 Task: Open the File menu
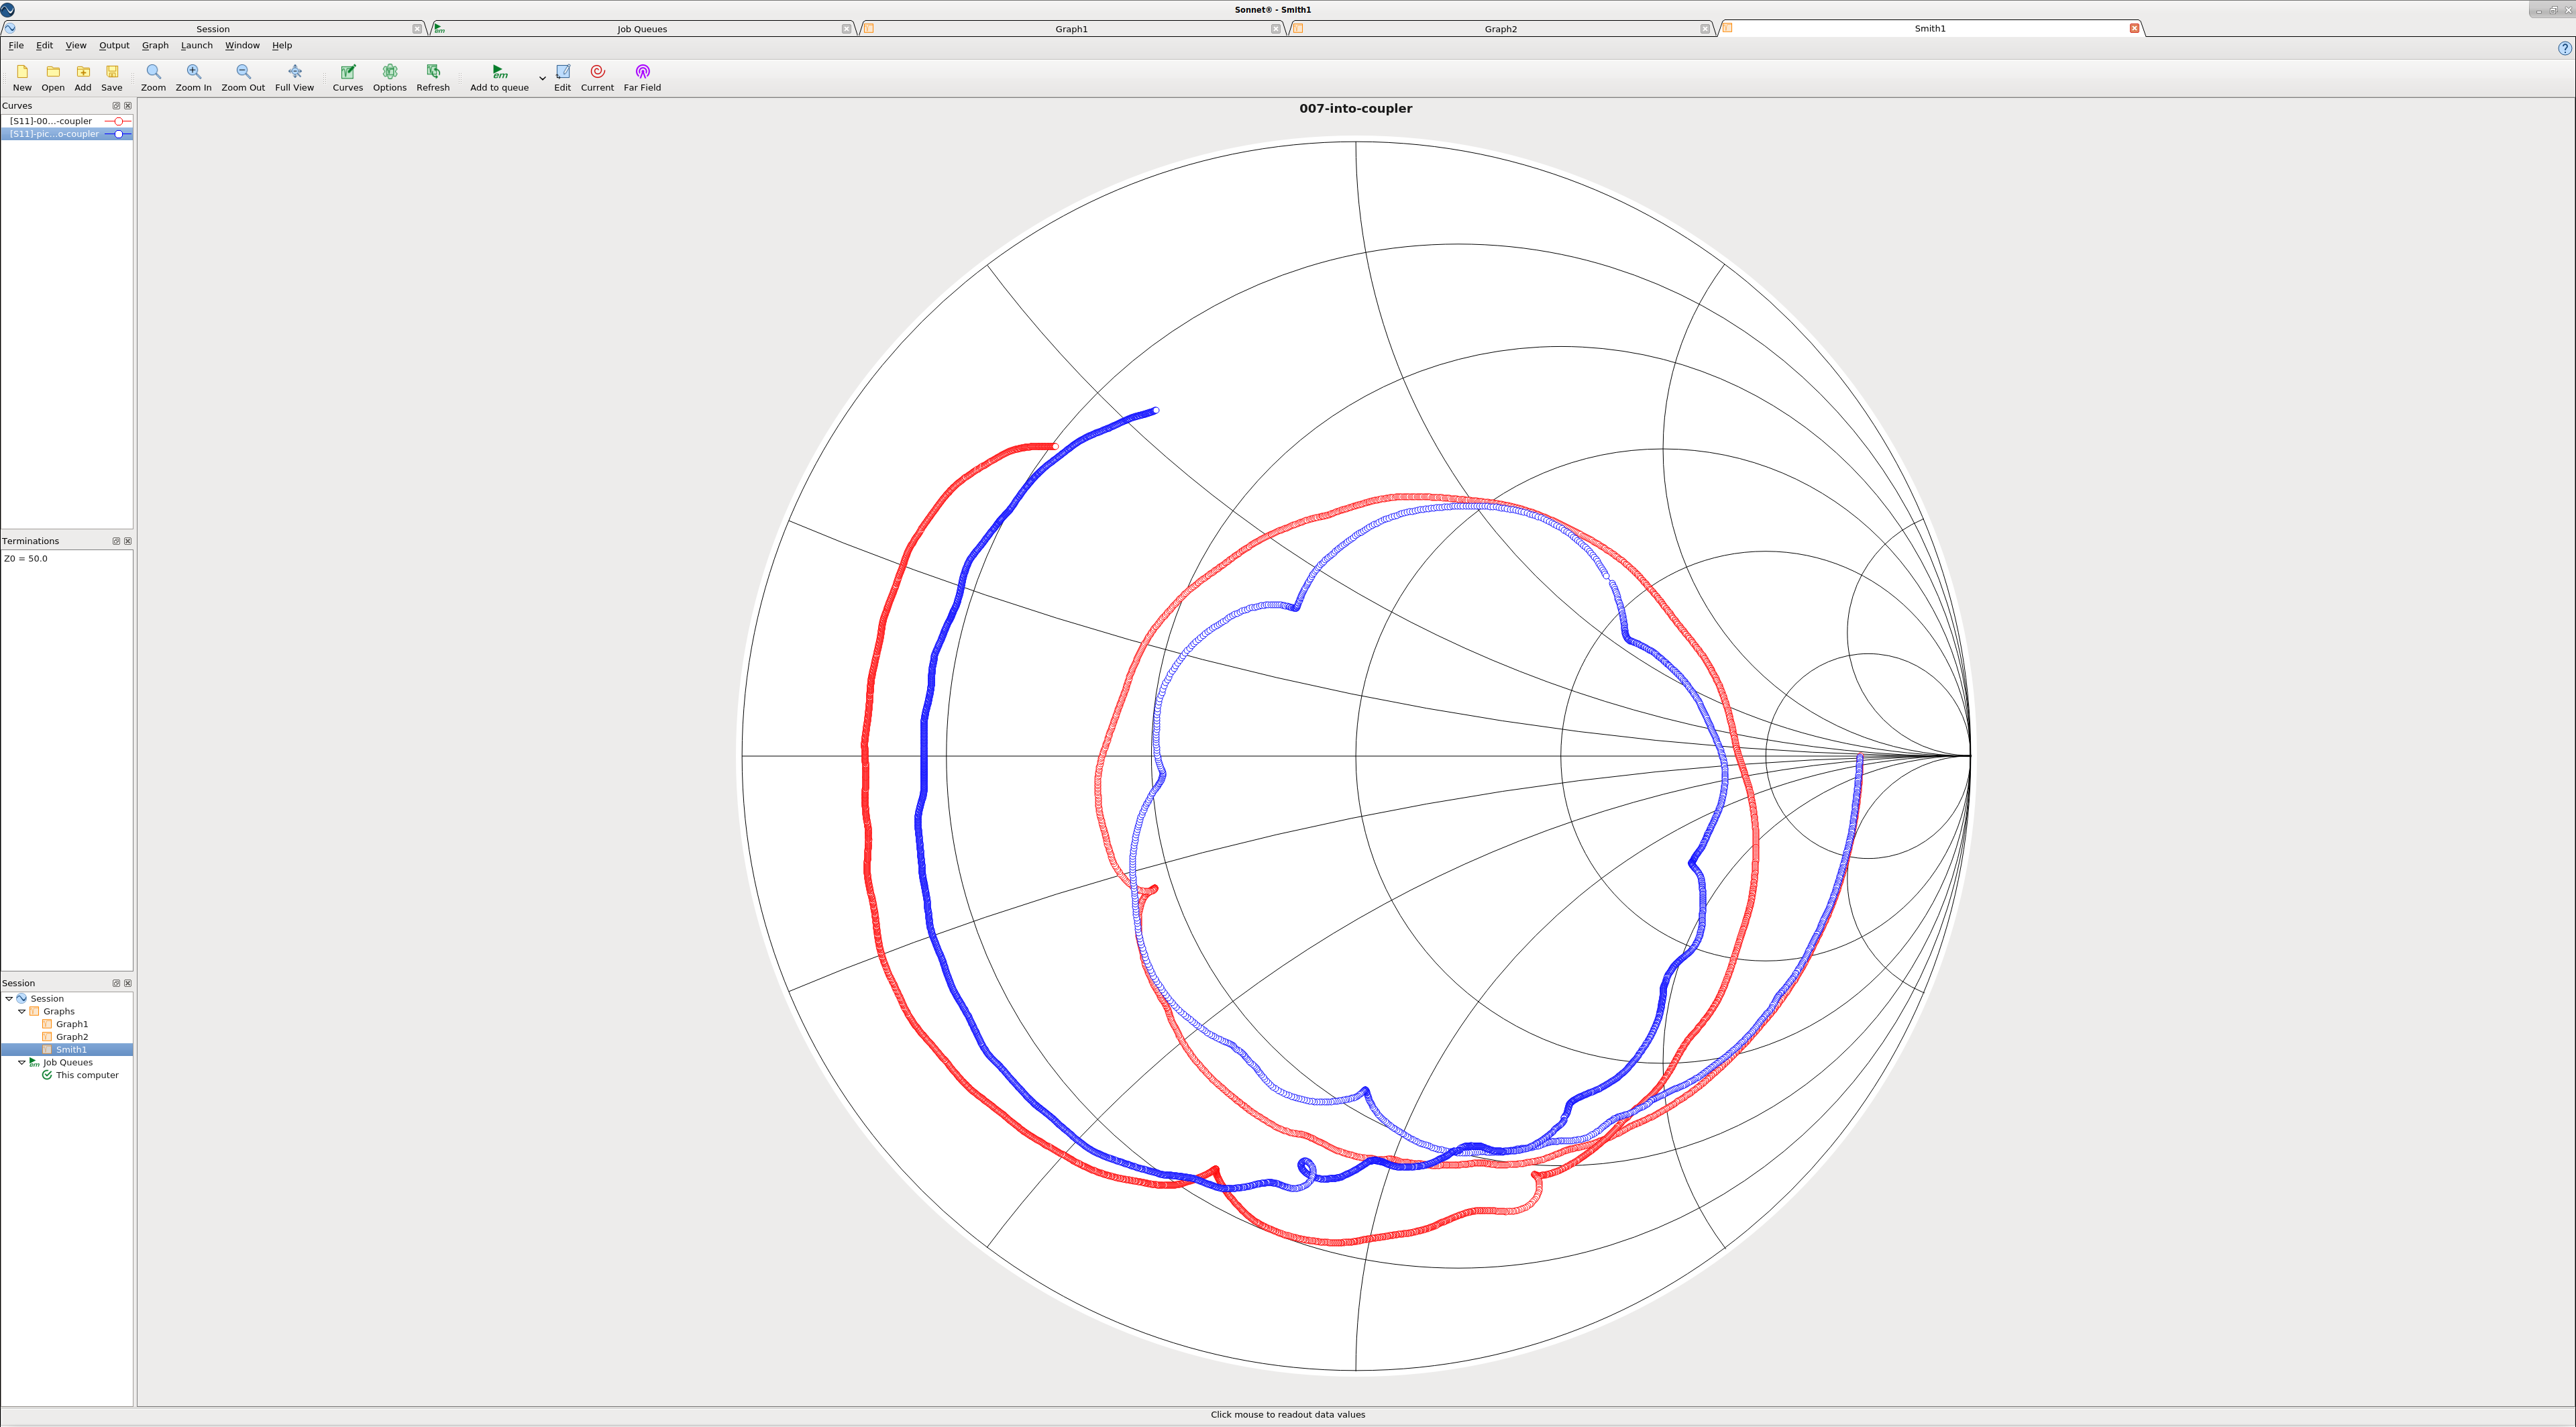click(16, 45)
